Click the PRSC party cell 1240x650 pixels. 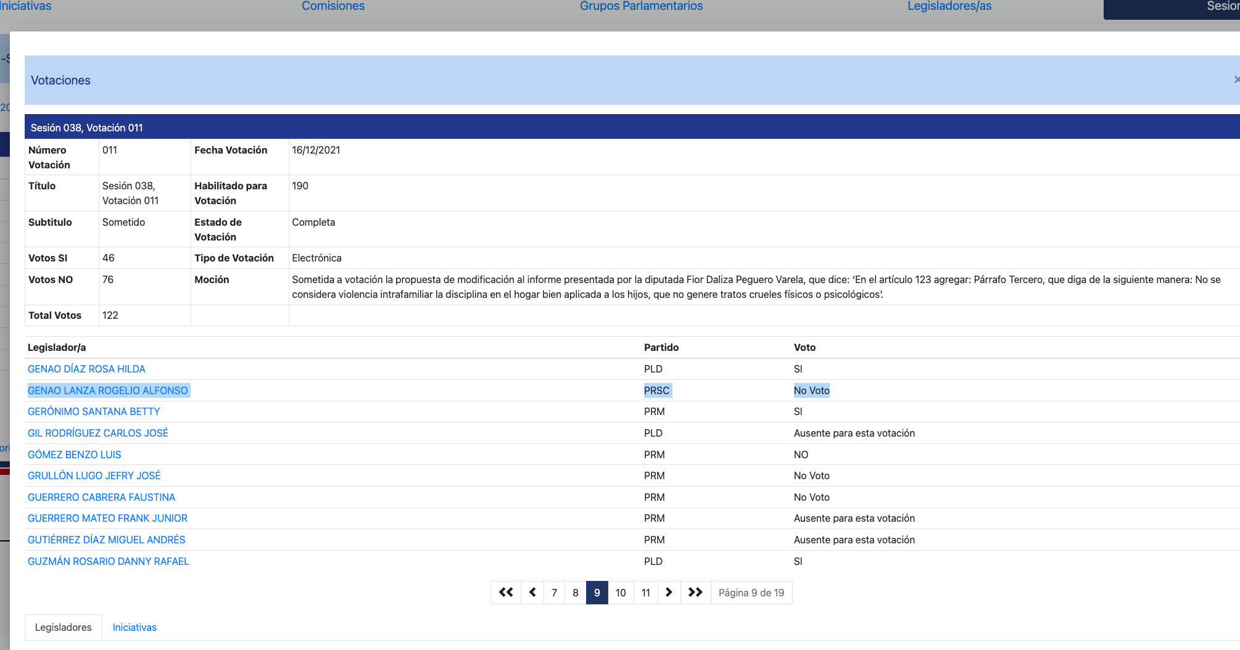pos(656,390)
